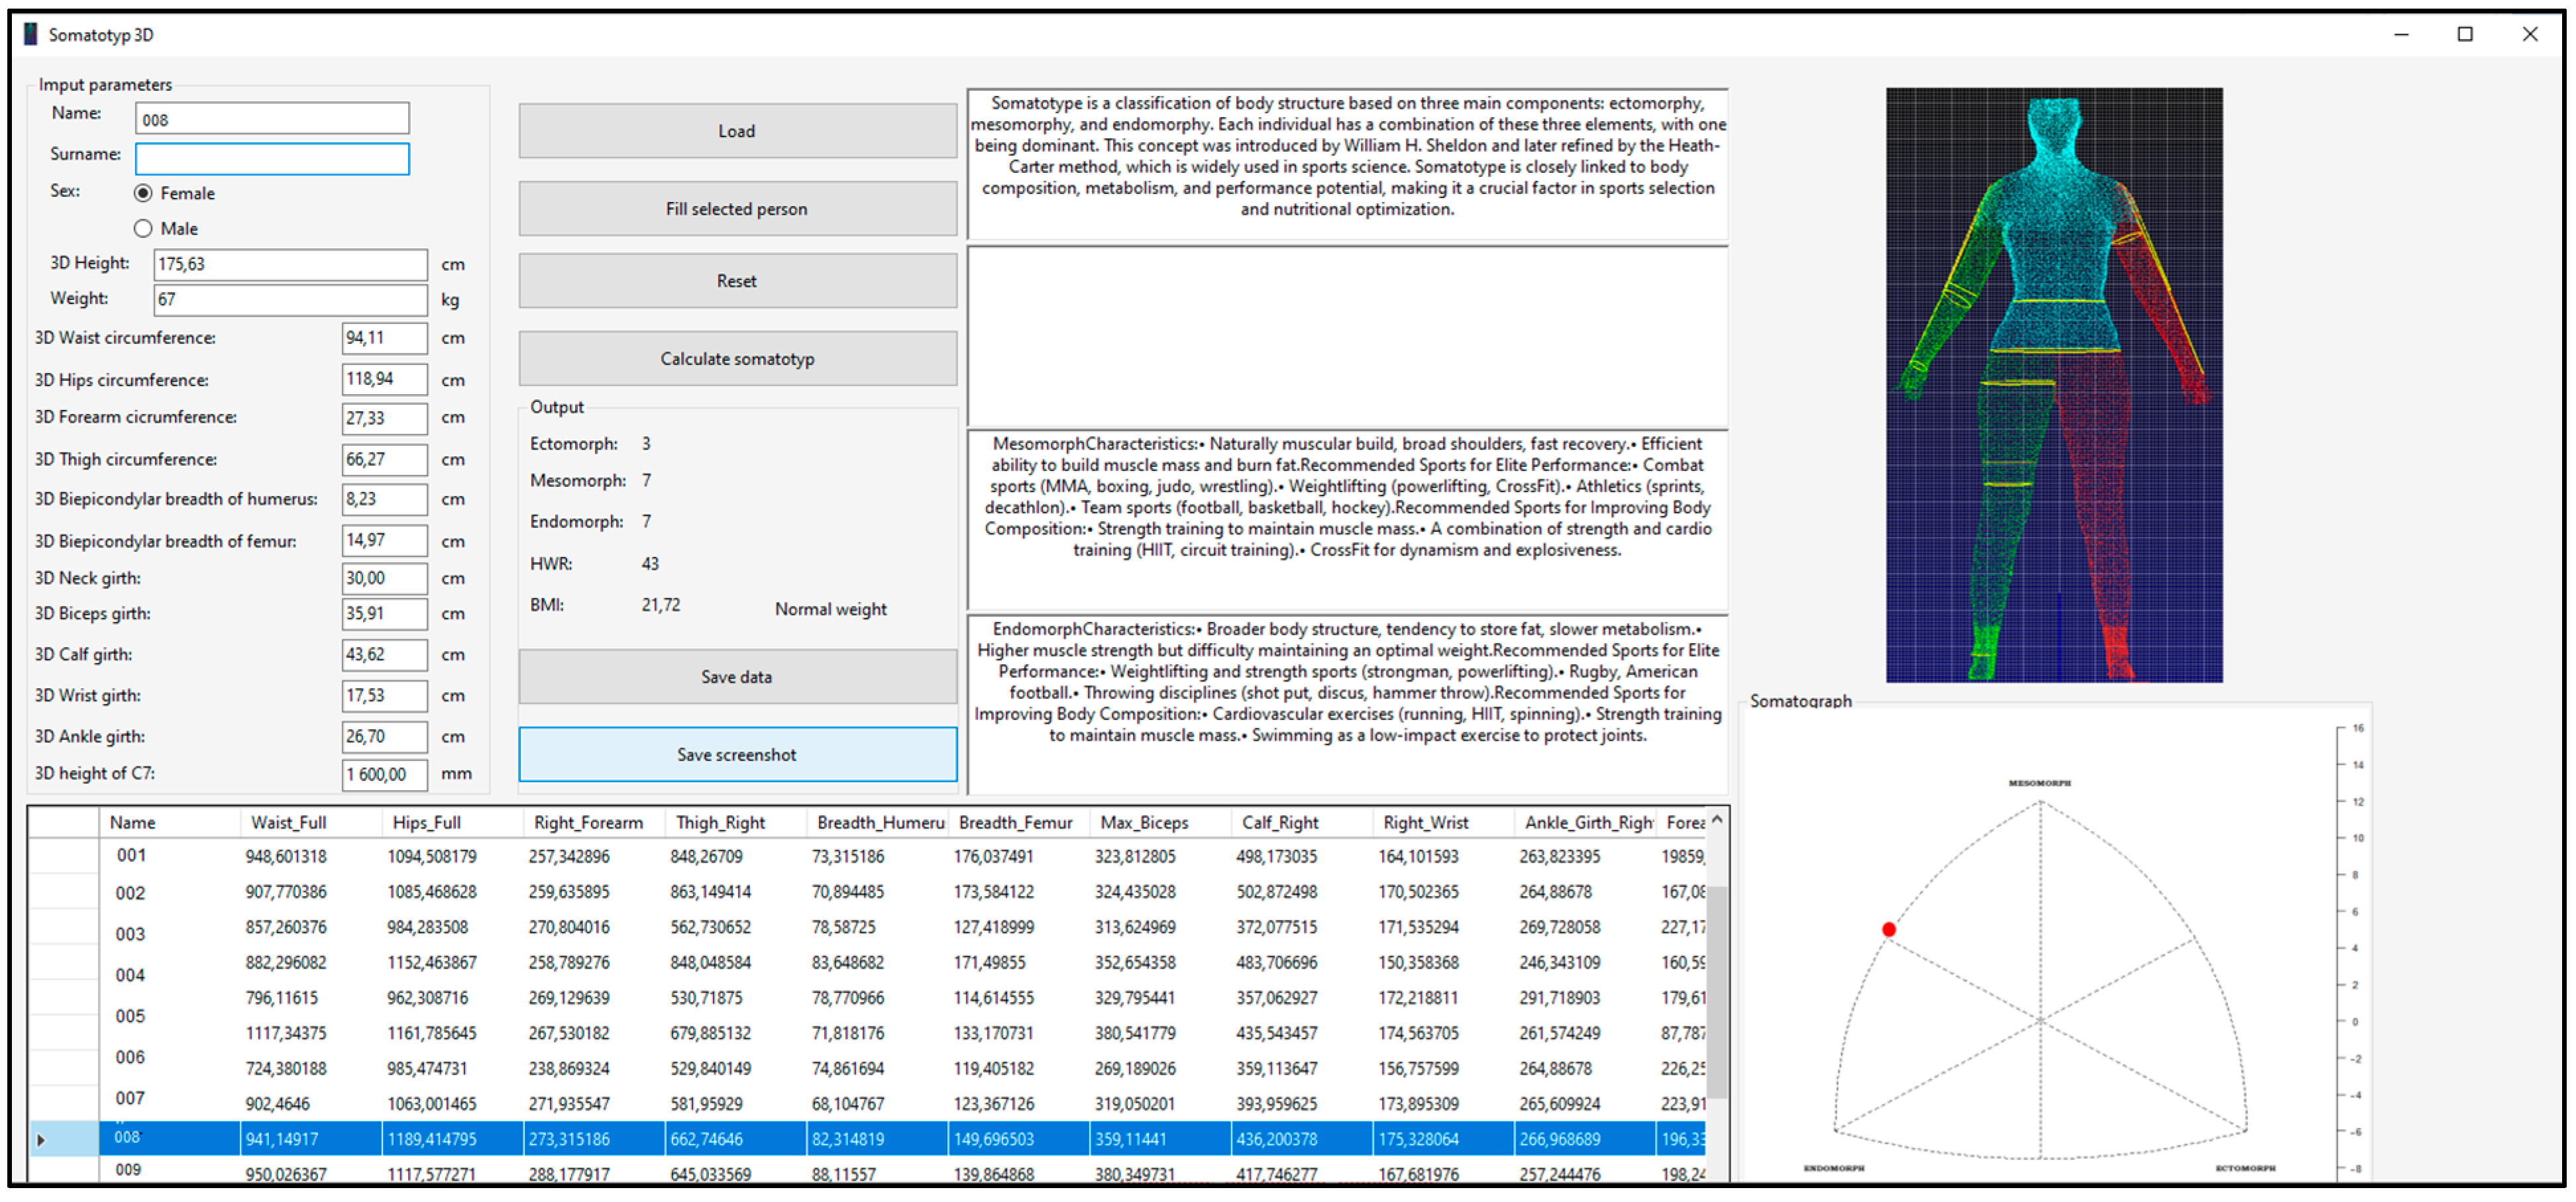The image size is (2576, 1202).
Task: Click the Save screenshot button
Action: (737, 756)
